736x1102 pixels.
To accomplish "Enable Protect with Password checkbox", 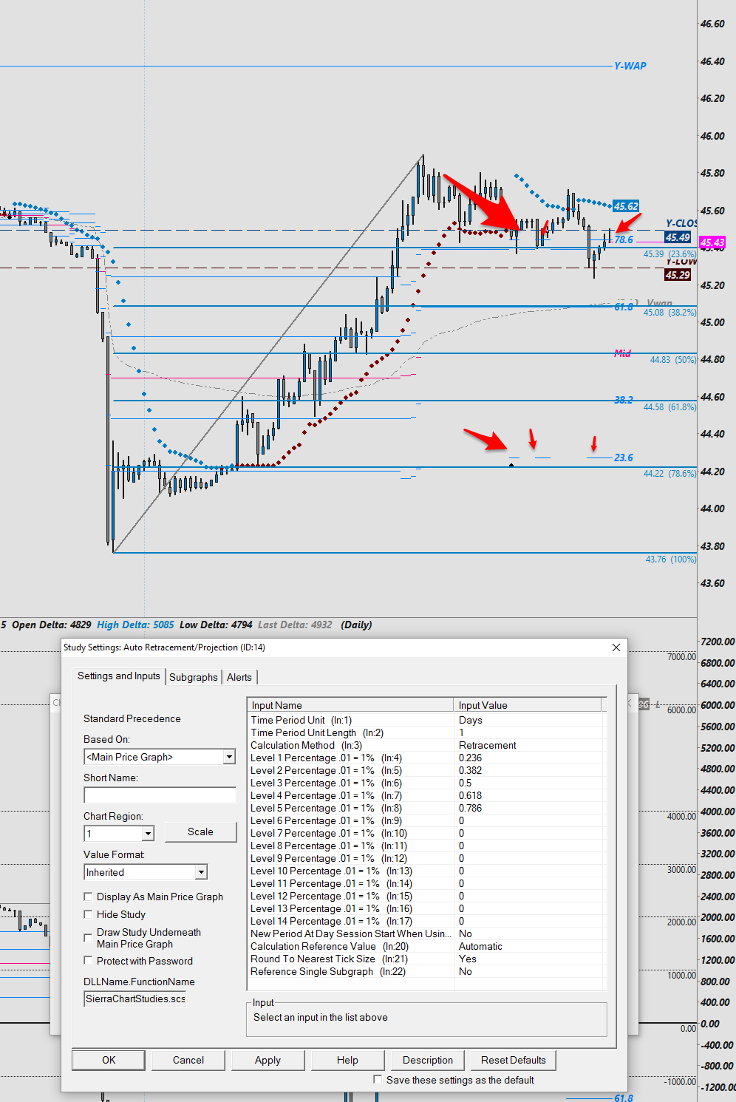I will pos(89,961).
